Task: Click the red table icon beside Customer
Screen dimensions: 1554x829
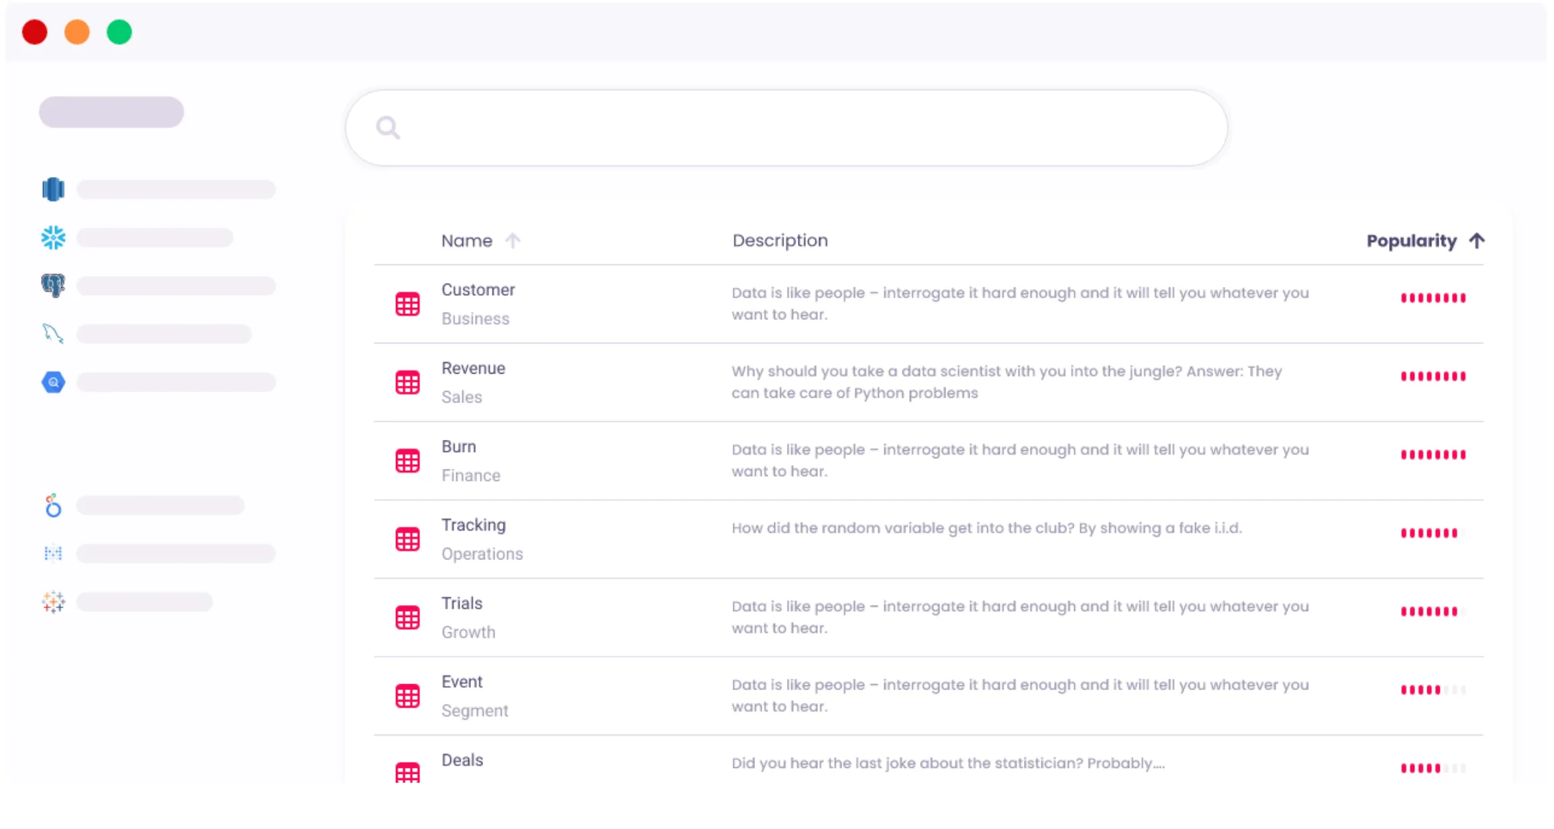Action: (x=407, y=304)
